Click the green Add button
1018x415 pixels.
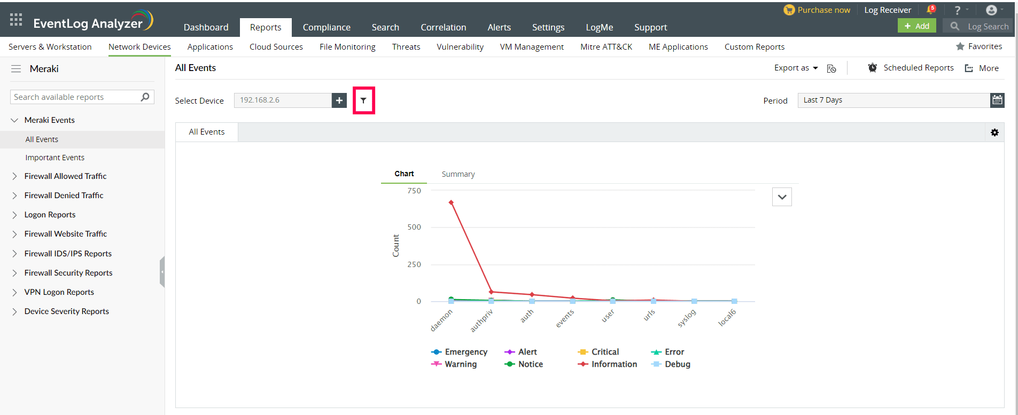[916, 26]
